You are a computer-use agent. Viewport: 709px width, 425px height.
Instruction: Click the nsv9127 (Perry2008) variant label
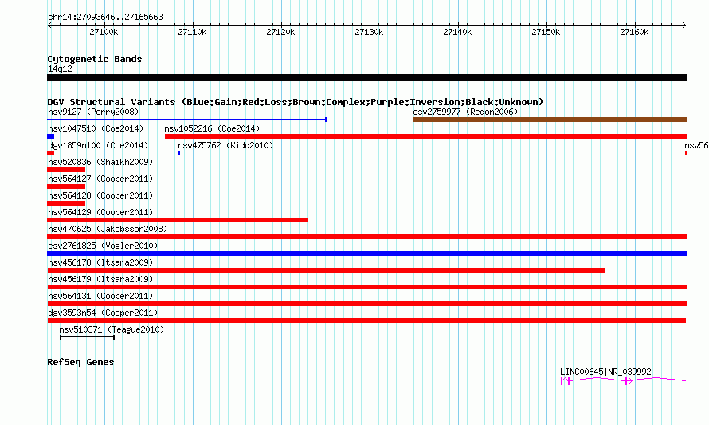pyautogui.click(x=93, y=112)
